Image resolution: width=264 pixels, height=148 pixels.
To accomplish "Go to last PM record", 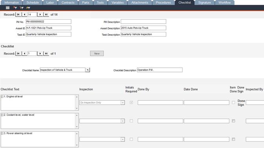I will tap(46, 15).
